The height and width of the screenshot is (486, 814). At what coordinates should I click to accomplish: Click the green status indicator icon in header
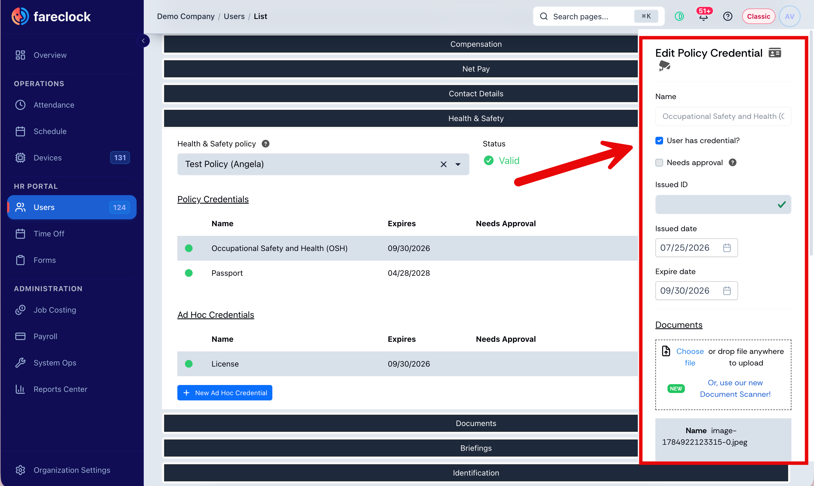679,17
